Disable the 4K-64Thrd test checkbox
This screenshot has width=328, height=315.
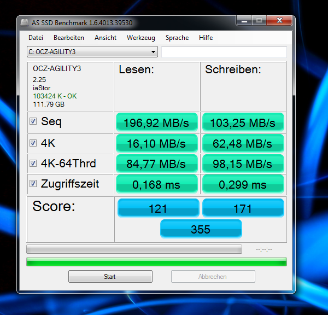pyautogui.click(x=33, y=163)
